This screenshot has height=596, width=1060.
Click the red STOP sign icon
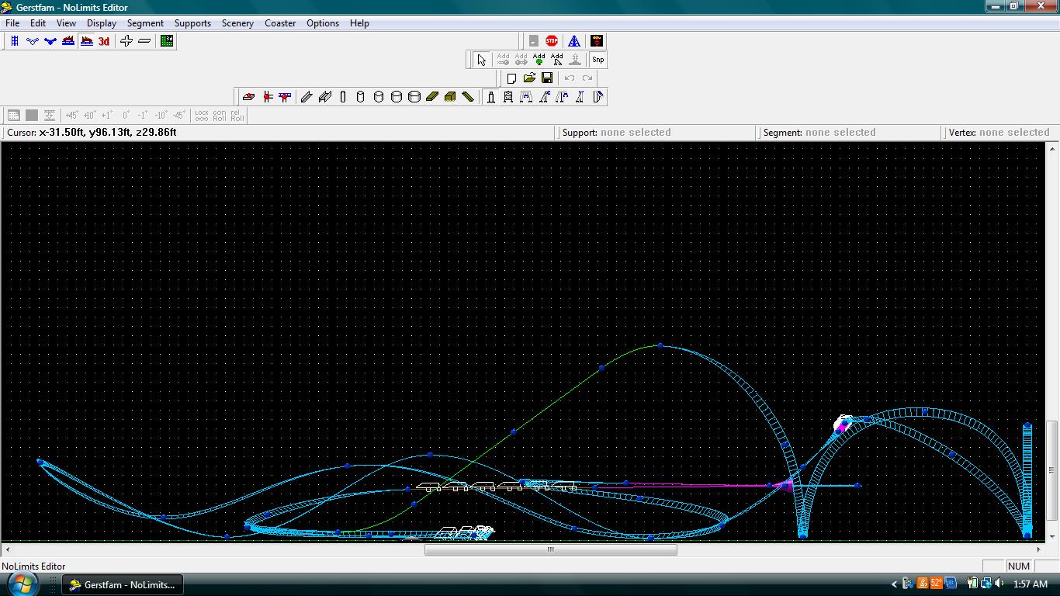(x=552, y=41)
